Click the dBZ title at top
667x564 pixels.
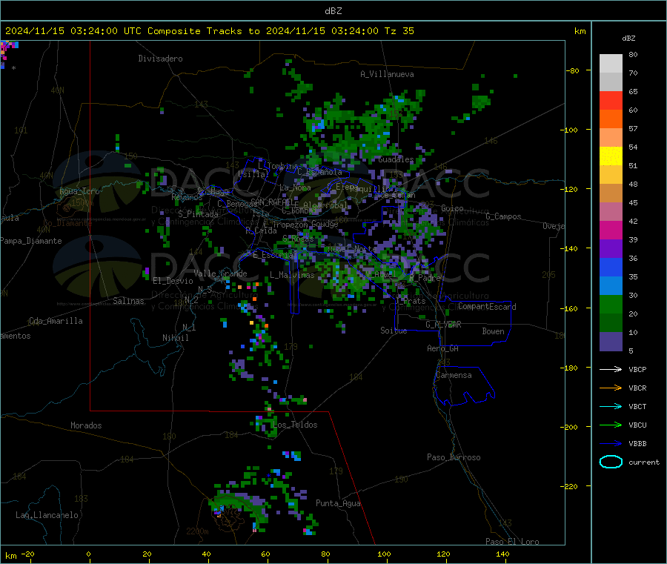(333, 11)
